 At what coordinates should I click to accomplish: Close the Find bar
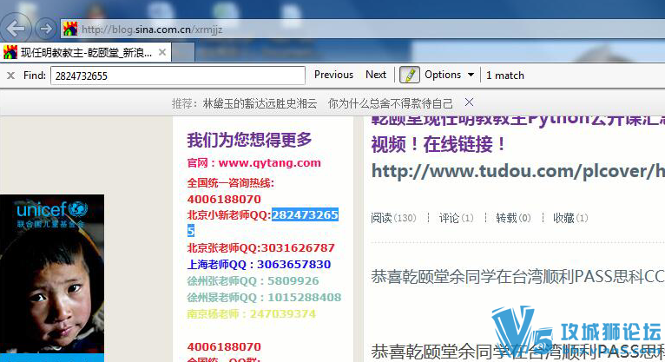tap(11, 76)
